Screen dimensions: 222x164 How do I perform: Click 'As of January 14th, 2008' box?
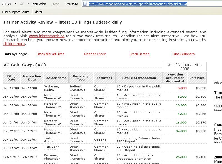[x=185, y=67]
